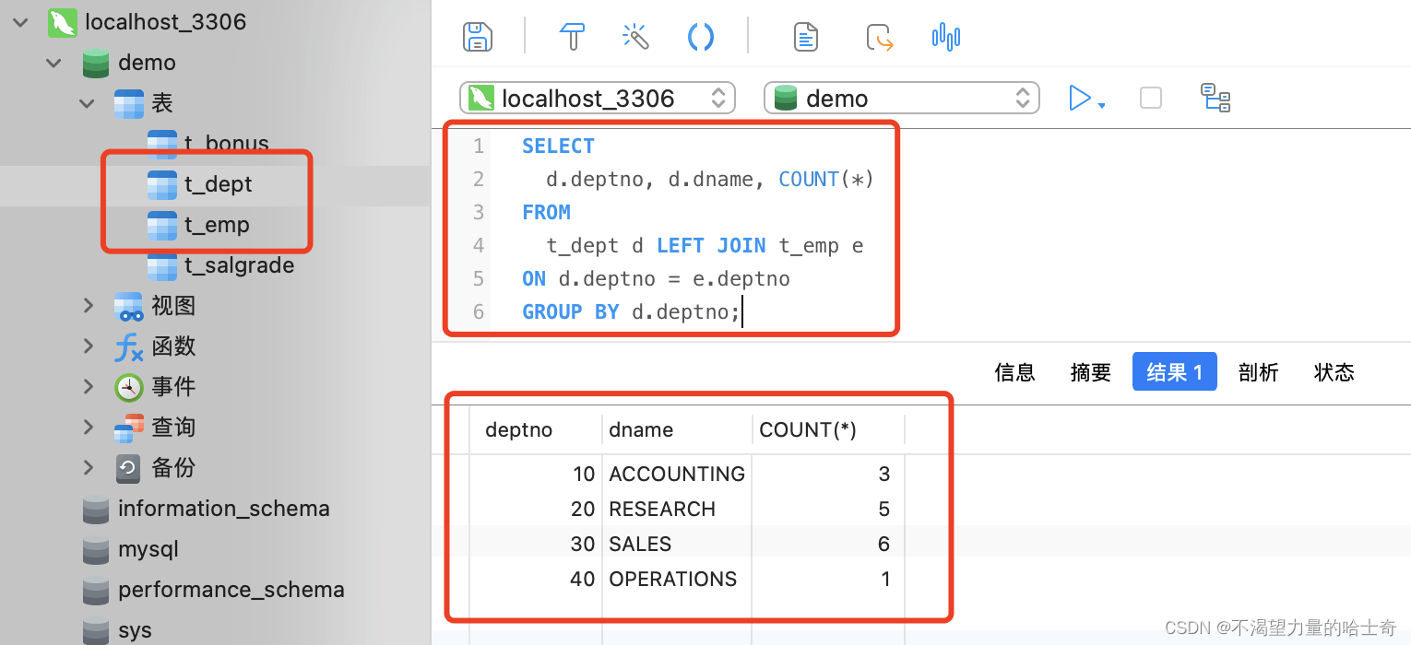Click the code snippet parentheses icon
Viewport: 1411px width, 645px height.
(x=701, y=37)
